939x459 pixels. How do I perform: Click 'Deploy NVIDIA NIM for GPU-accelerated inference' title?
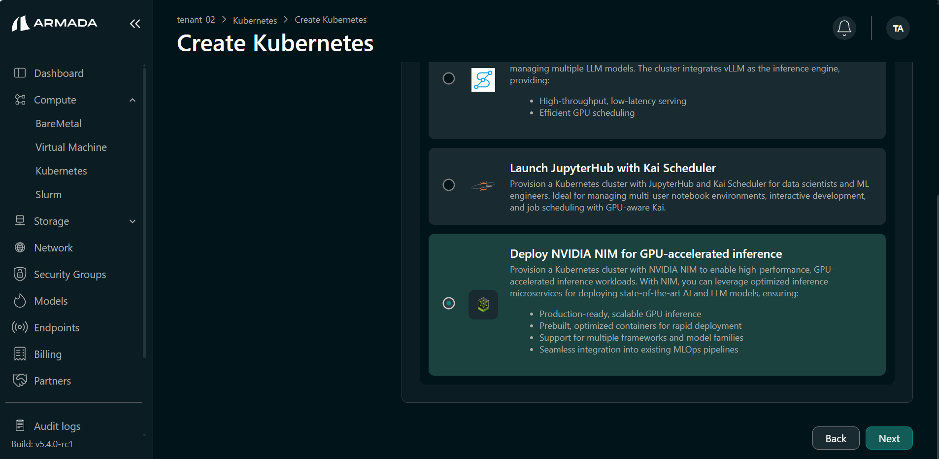646,254
